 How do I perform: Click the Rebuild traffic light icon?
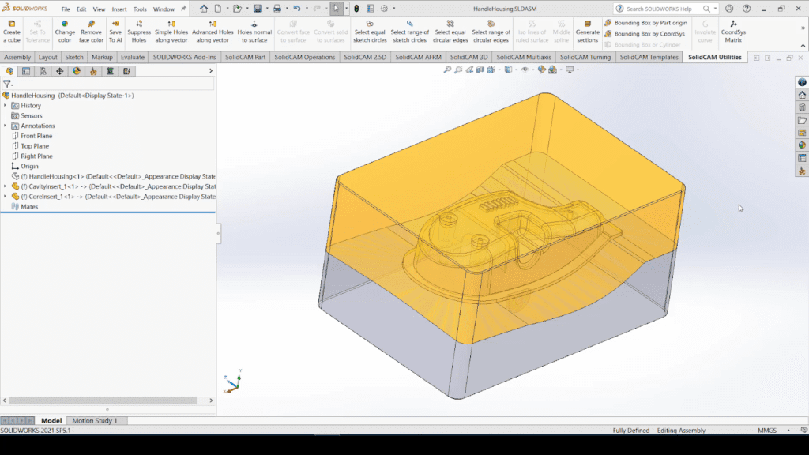pyautogui.click(x=356, y=9)
